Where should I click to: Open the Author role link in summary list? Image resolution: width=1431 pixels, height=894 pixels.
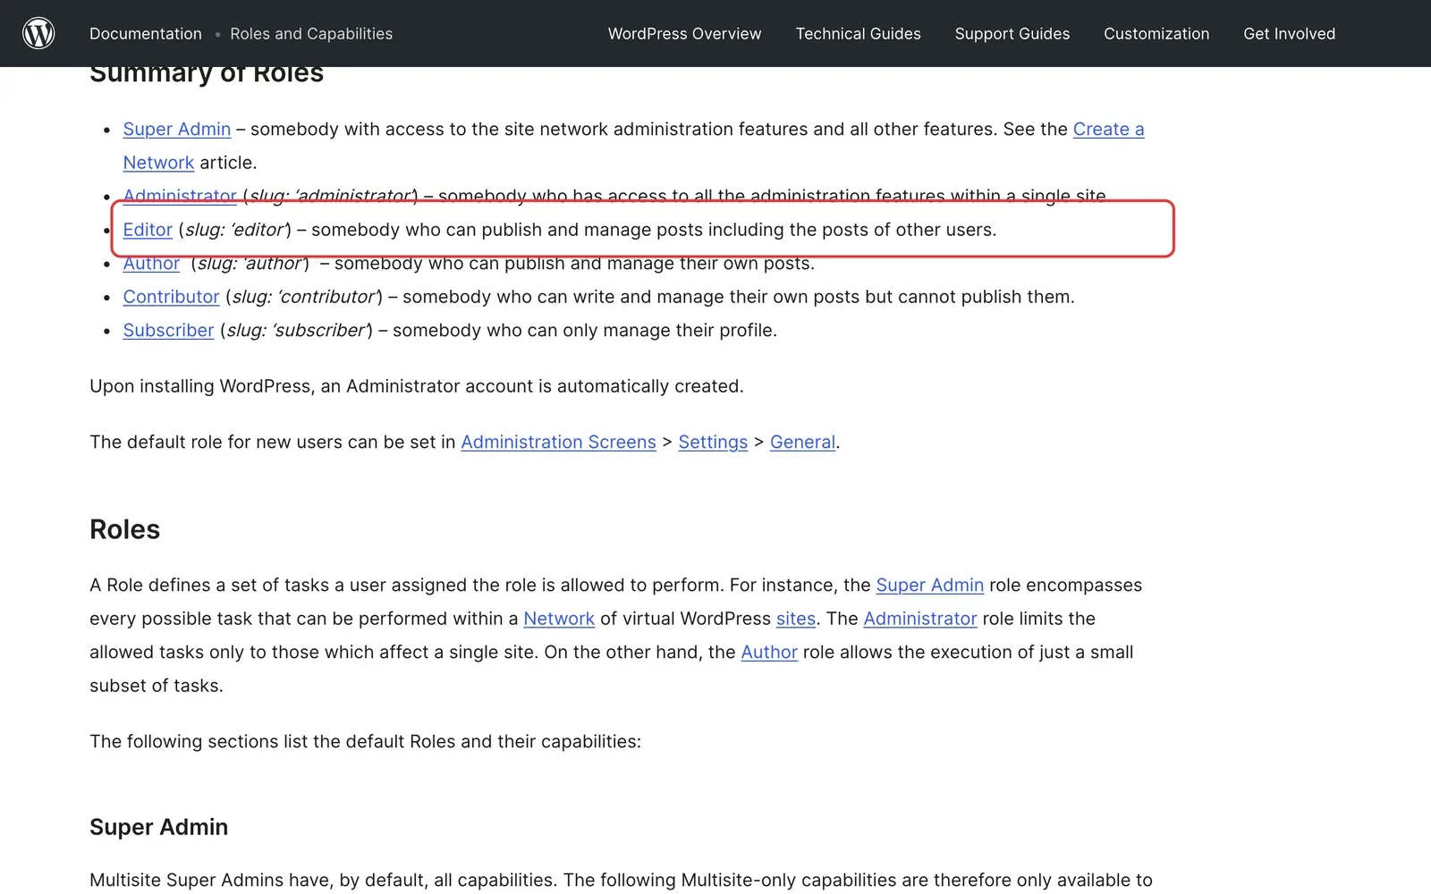[x=151, y=264]
